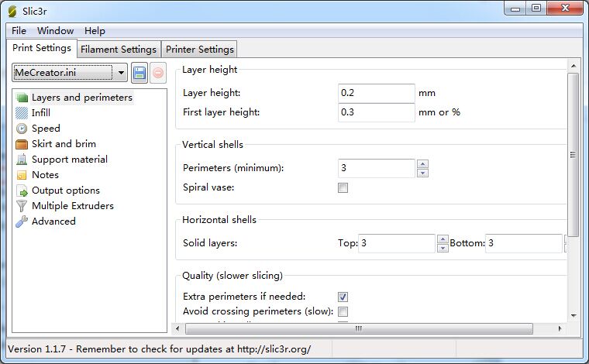Screen dimensions: 589x364
Task: Open the Notes page
Action: (45, 175)
